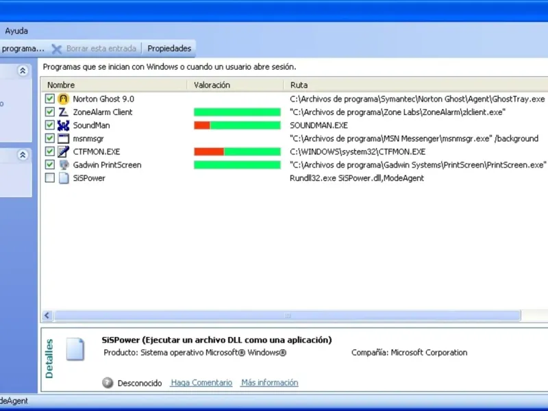
Task: Click the Norton Ghost 9.0 icon
Action: pyautogui.click(x=63, y=99)
